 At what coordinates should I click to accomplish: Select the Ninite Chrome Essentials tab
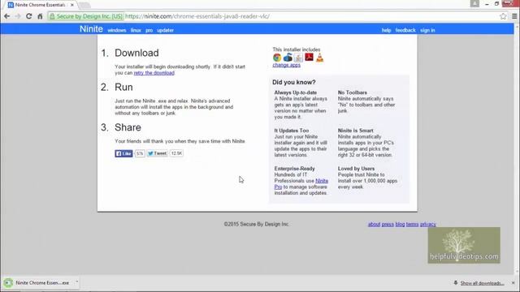40,5
